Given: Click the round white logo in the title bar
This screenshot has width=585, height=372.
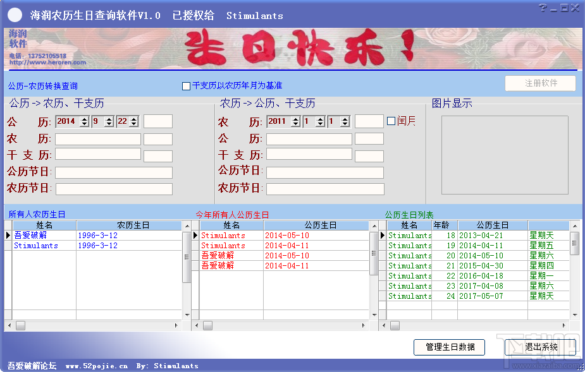Looking at the screenshot, I should pos(15,15).
